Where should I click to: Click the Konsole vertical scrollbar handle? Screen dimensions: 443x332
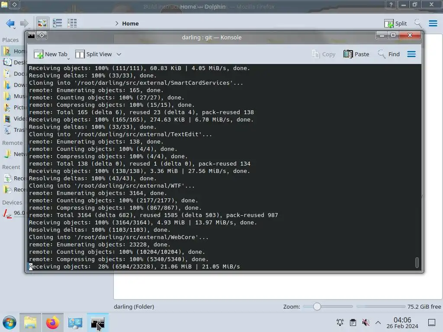tap(417, 262)
